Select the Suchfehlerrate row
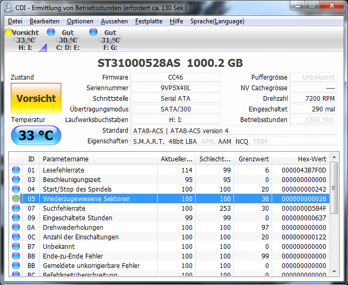348x285 pixels. [x=169, y=208]
